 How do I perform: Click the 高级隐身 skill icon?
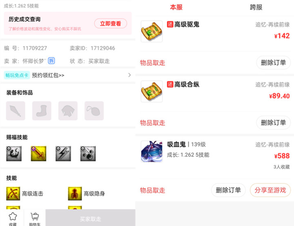click(x=75, y=193)
